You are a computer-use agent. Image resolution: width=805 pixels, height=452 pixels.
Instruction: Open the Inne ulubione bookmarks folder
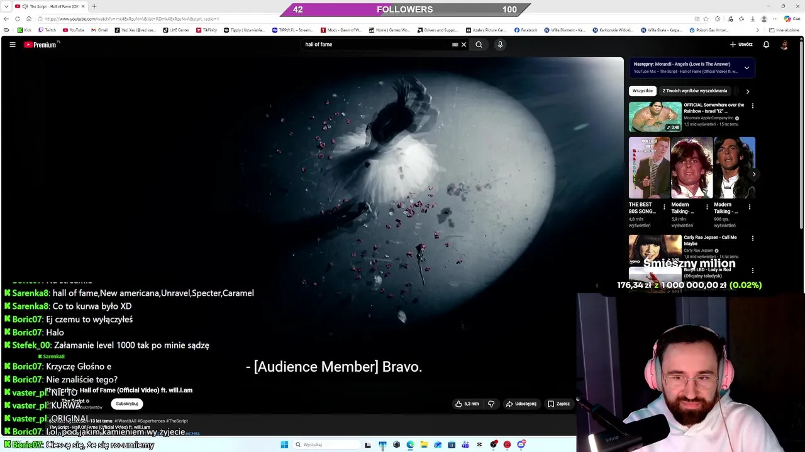coord(784,30)
